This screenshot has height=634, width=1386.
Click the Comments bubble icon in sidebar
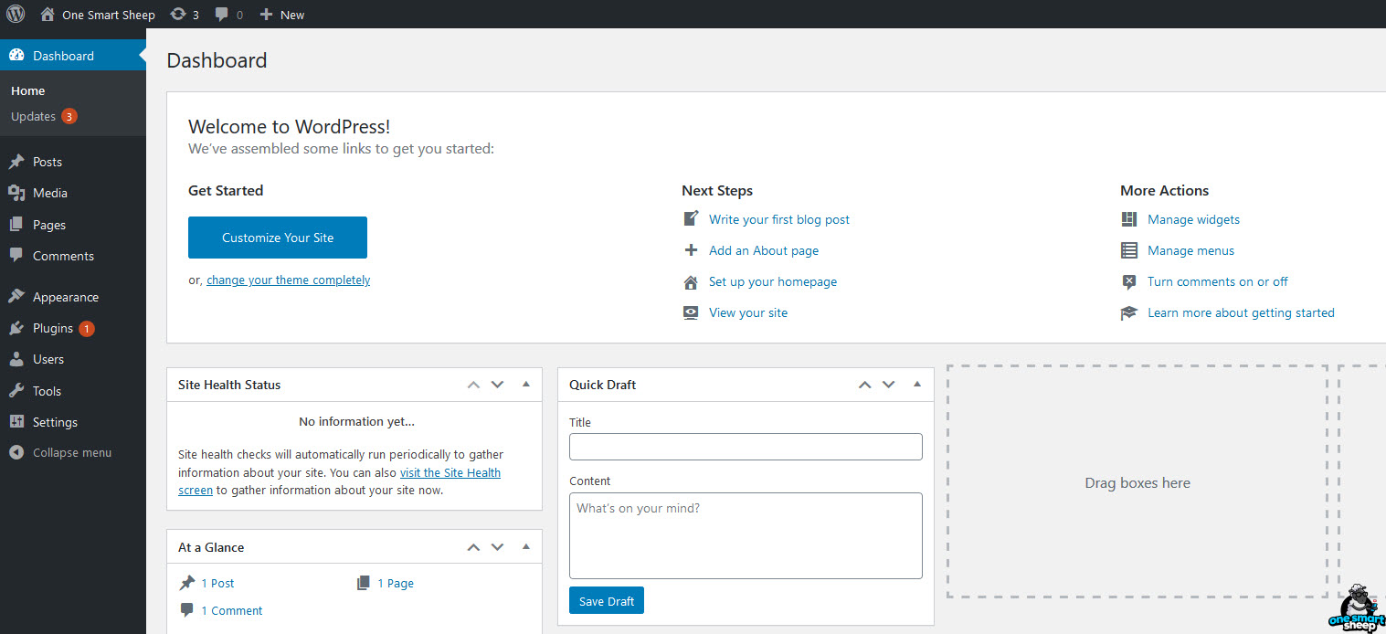16,256
